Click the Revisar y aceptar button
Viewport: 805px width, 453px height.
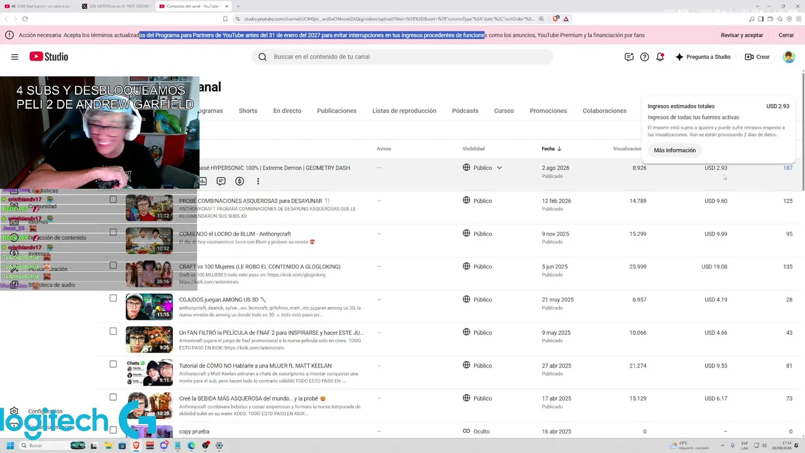pos(742,35)
